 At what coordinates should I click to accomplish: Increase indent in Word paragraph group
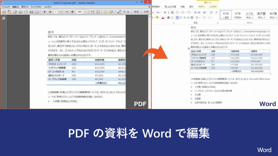tap(199, 12)
